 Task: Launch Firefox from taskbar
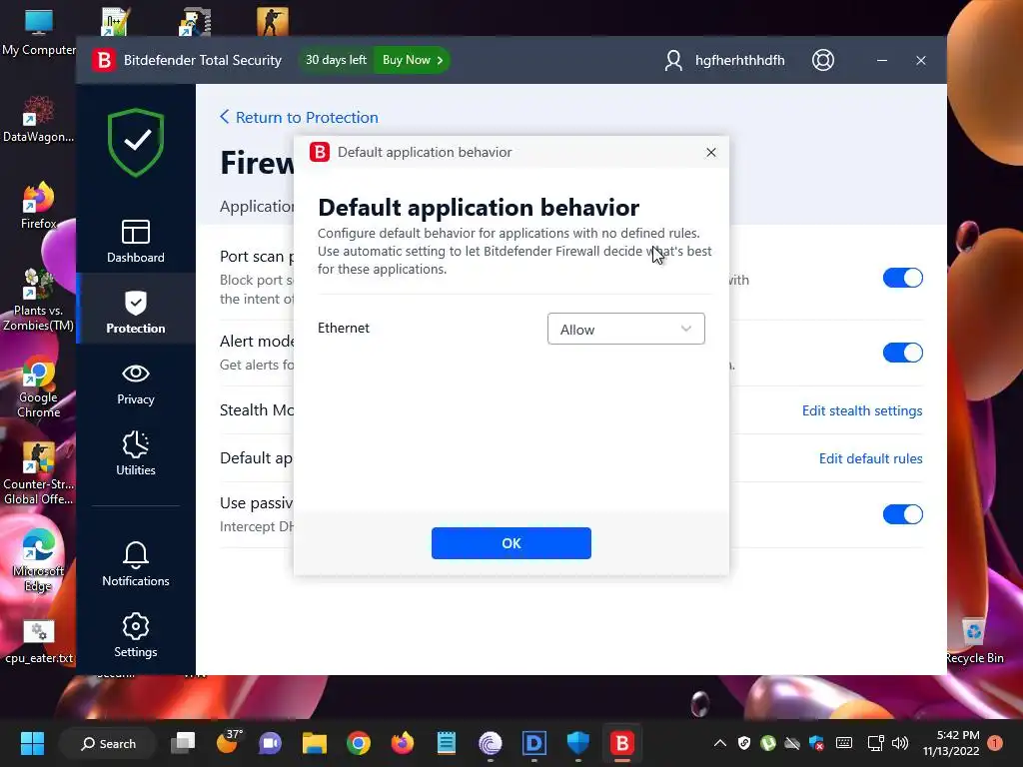pos(402,743)
